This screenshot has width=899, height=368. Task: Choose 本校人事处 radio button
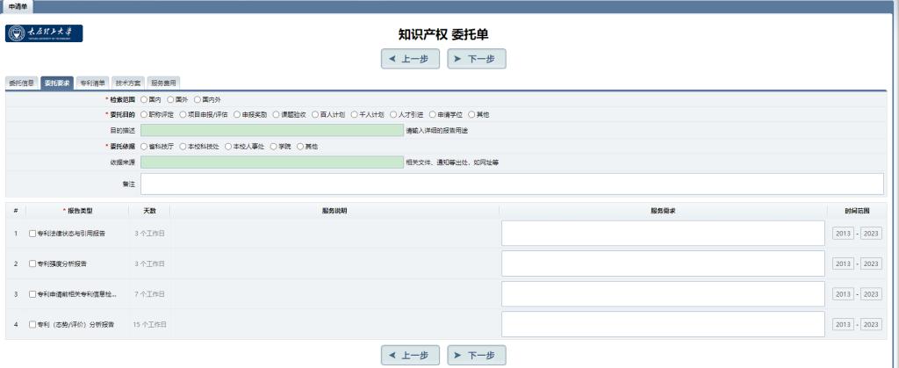[x=228, y=146]
